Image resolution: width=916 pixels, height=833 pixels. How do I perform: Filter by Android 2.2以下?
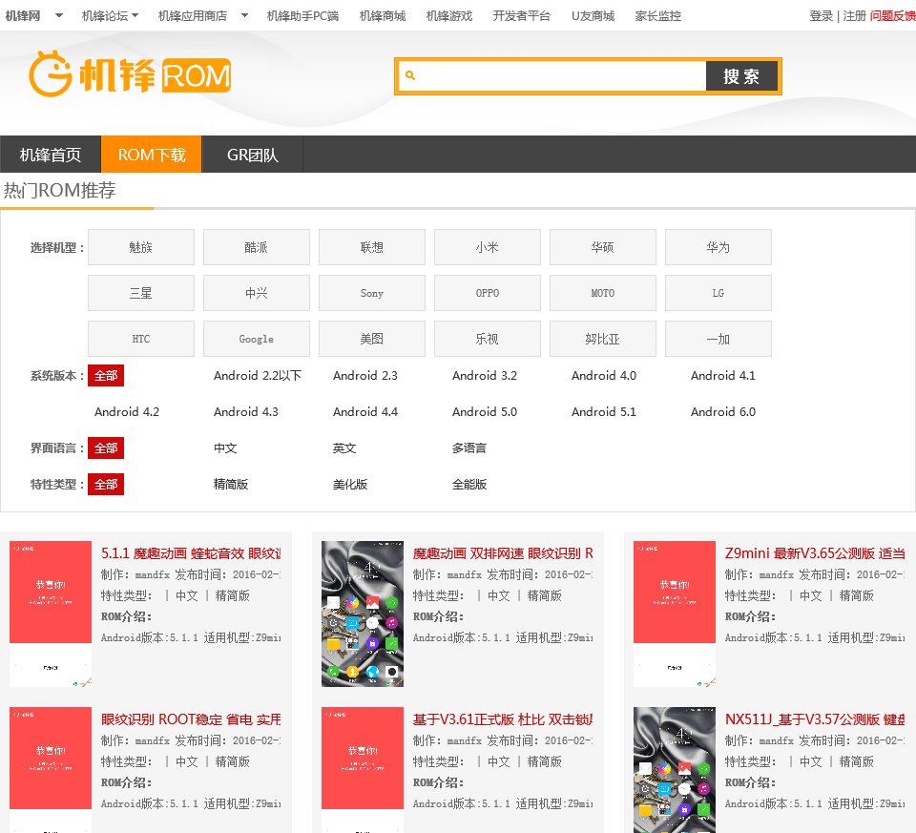(x=258, y=376)
